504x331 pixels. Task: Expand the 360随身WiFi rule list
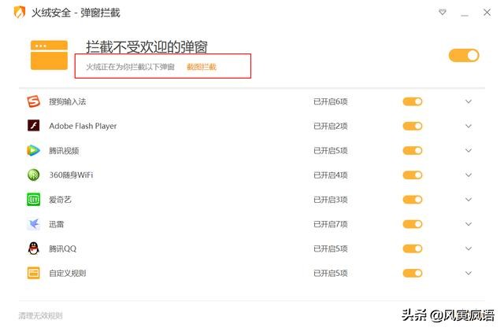(469, 175)
